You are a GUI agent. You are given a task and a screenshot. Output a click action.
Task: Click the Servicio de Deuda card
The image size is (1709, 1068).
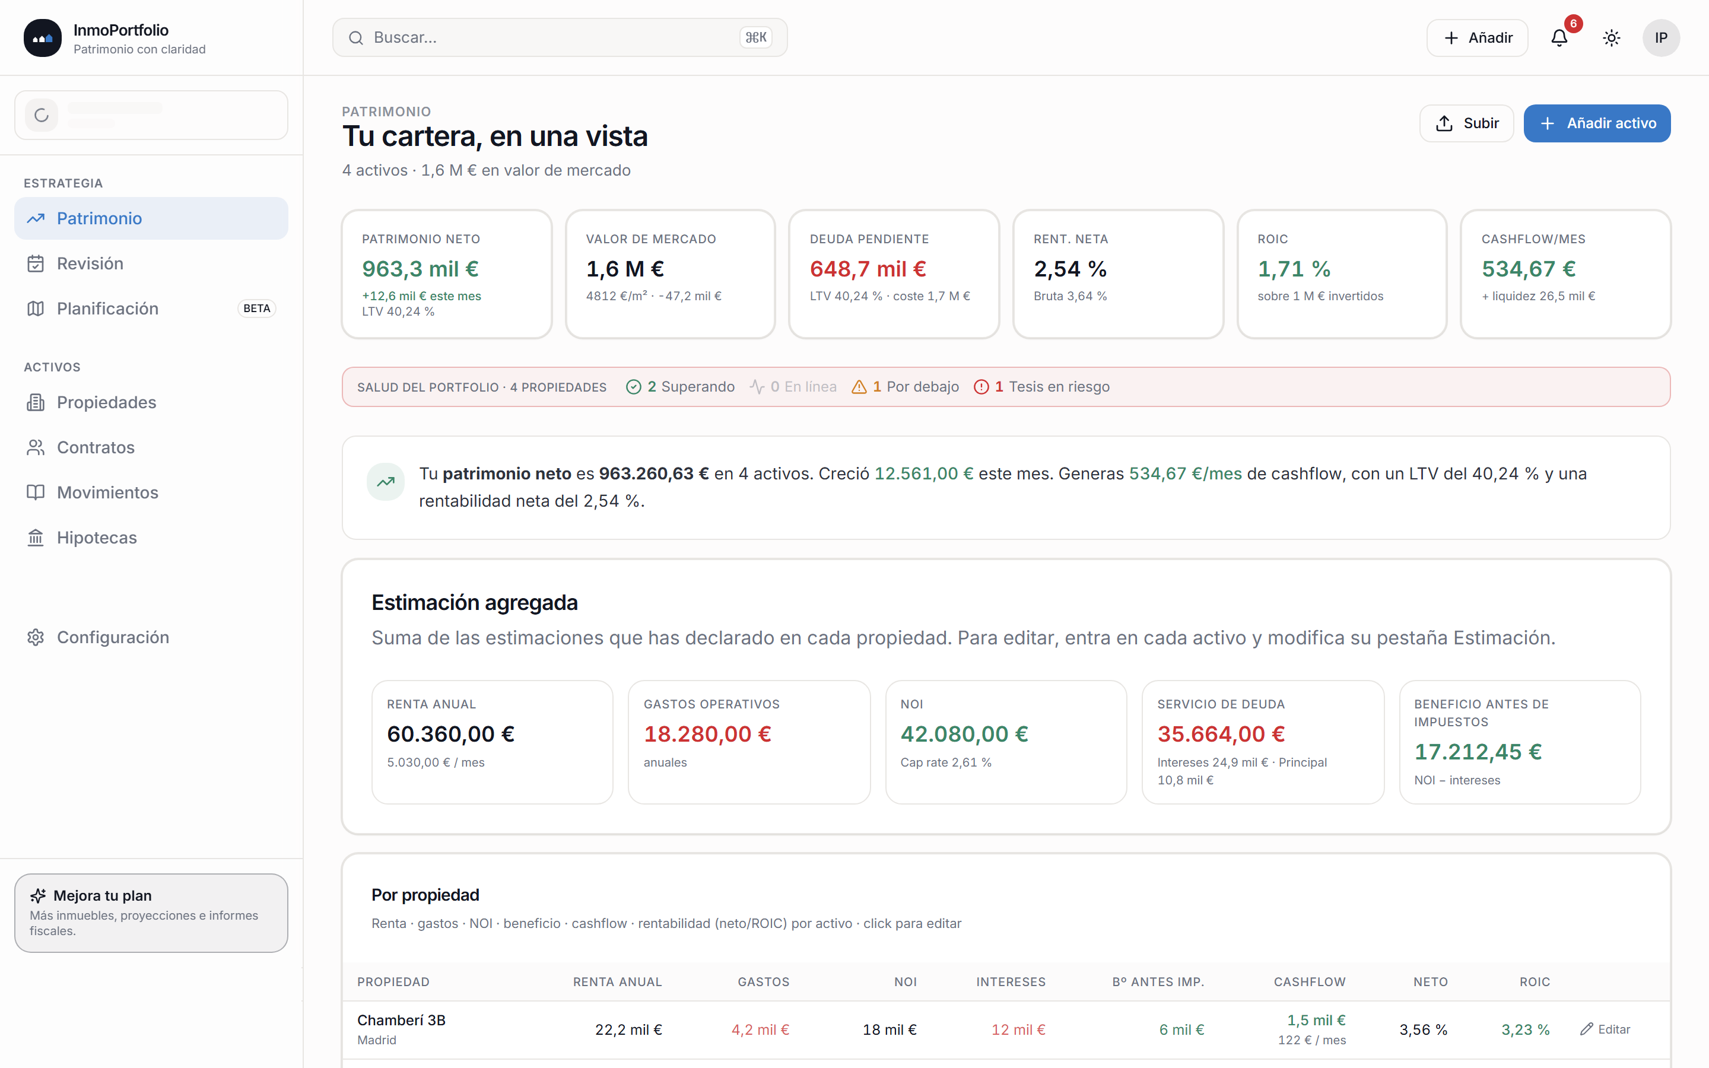[1263, 742]
